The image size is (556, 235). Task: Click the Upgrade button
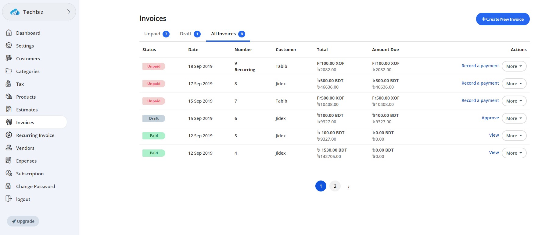tap(23, 221)
